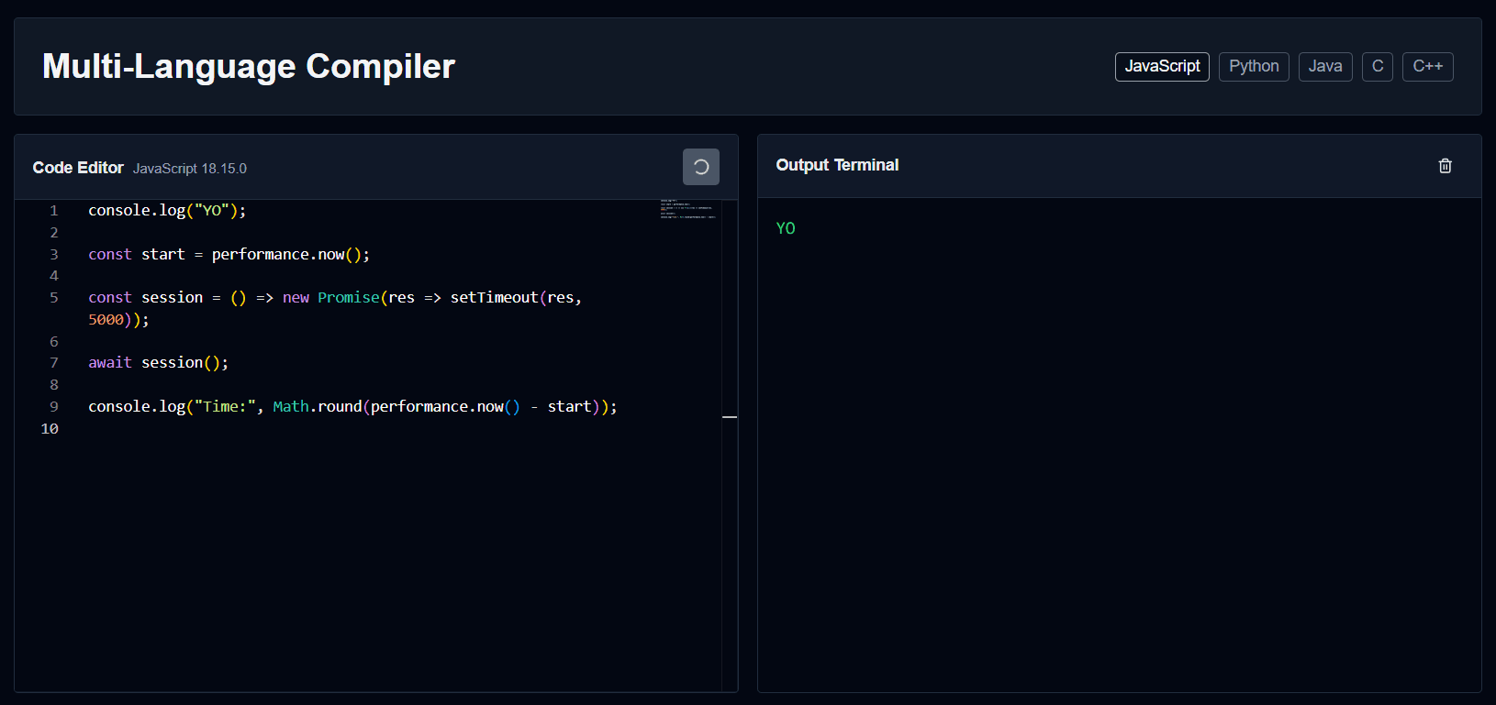Click the 'const start' code line
This screenshot has width=1496, height=705.
pos(229,255)
